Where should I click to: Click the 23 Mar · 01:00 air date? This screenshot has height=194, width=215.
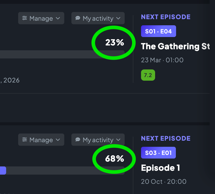click(162, 60)
